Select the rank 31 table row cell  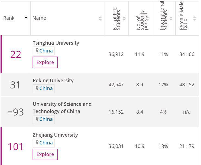(x=15, y=85)
